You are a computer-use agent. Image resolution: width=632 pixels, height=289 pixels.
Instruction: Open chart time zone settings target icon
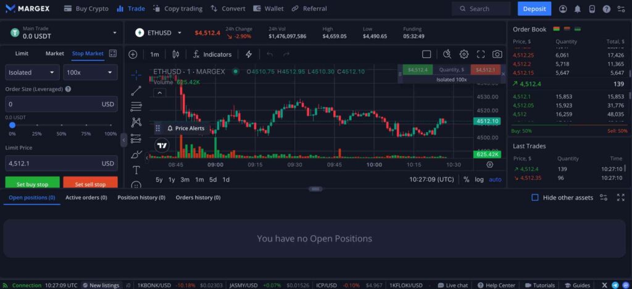(489, 164)
